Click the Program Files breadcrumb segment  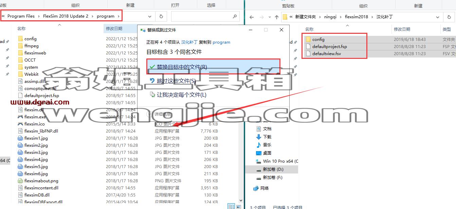click(21, 16)
